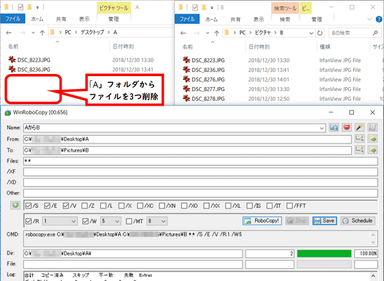Click the green Dir progress bar
The image size is (384, 281).
pyautogui.click(x=324, y=254)
